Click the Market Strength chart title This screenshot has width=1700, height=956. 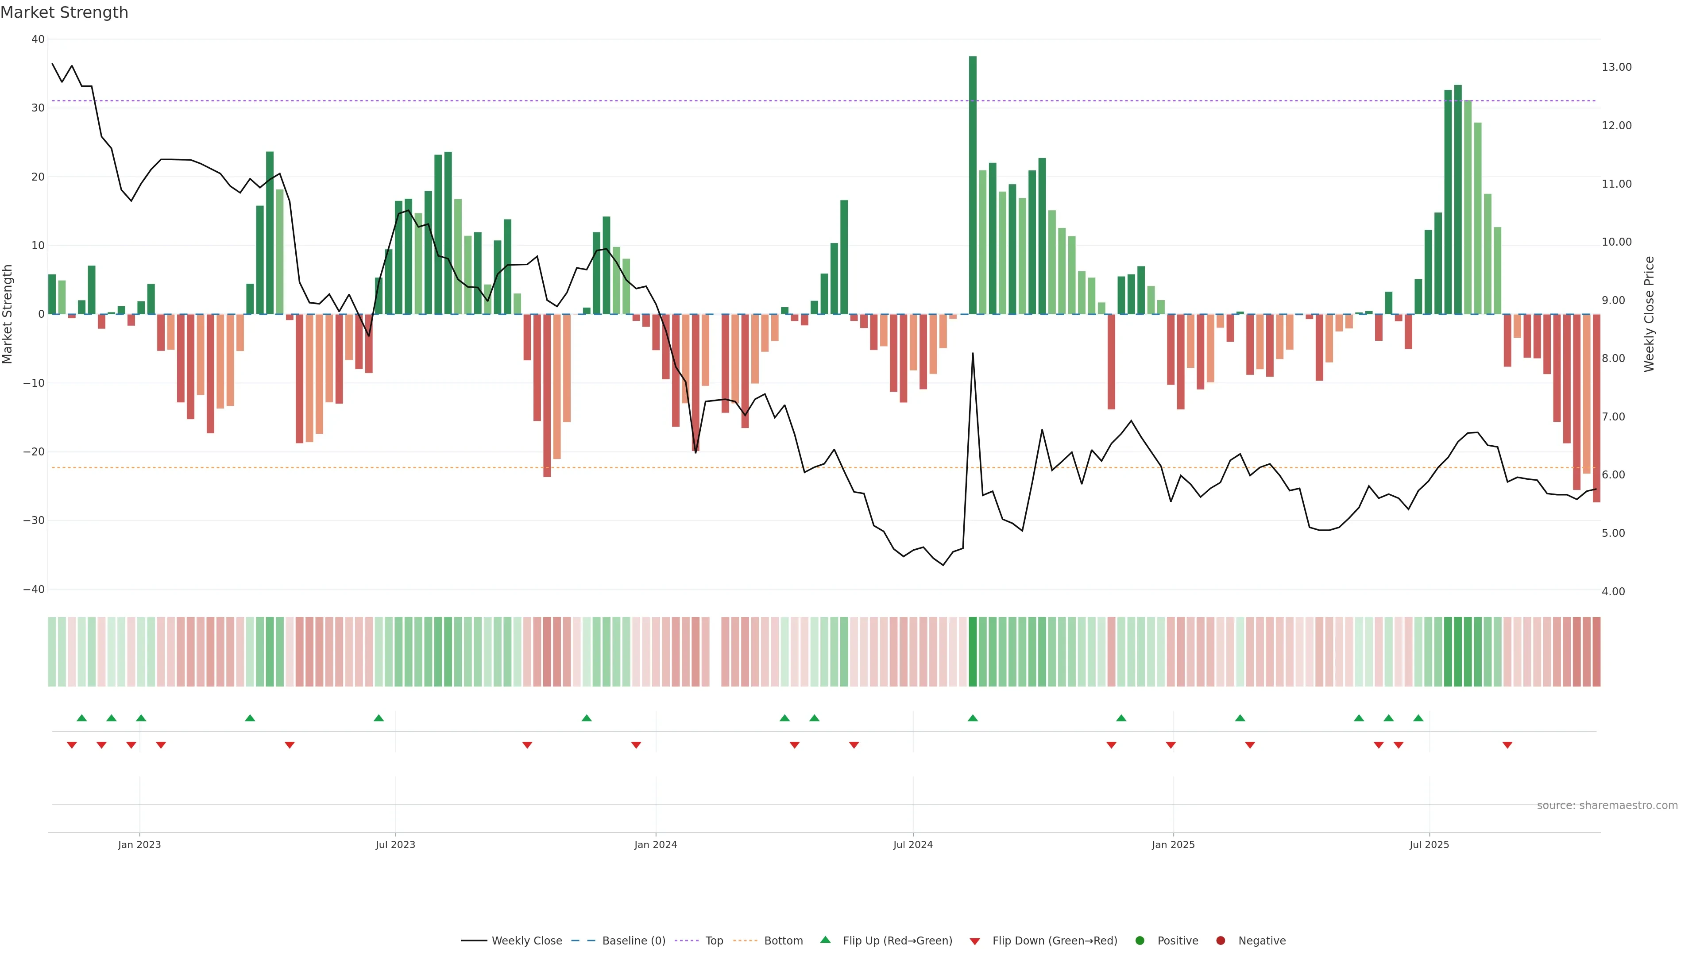click(x=64, y=12)
